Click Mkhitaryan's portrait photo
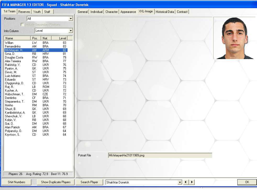Screen dimensions: 257x190 234,38
